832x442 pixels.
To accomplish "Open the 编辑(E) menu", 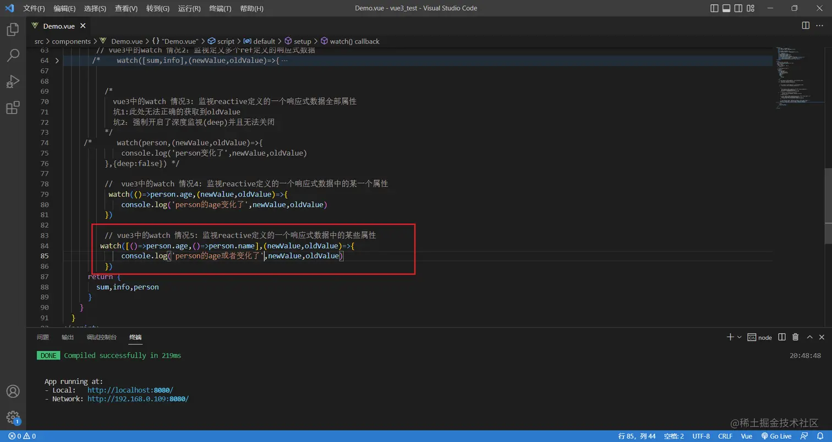I will click(x=65, y=8).
